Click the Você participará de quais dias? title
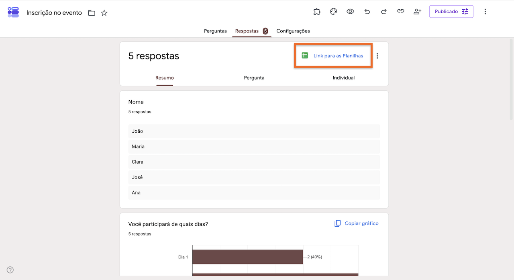 [168, 224]
